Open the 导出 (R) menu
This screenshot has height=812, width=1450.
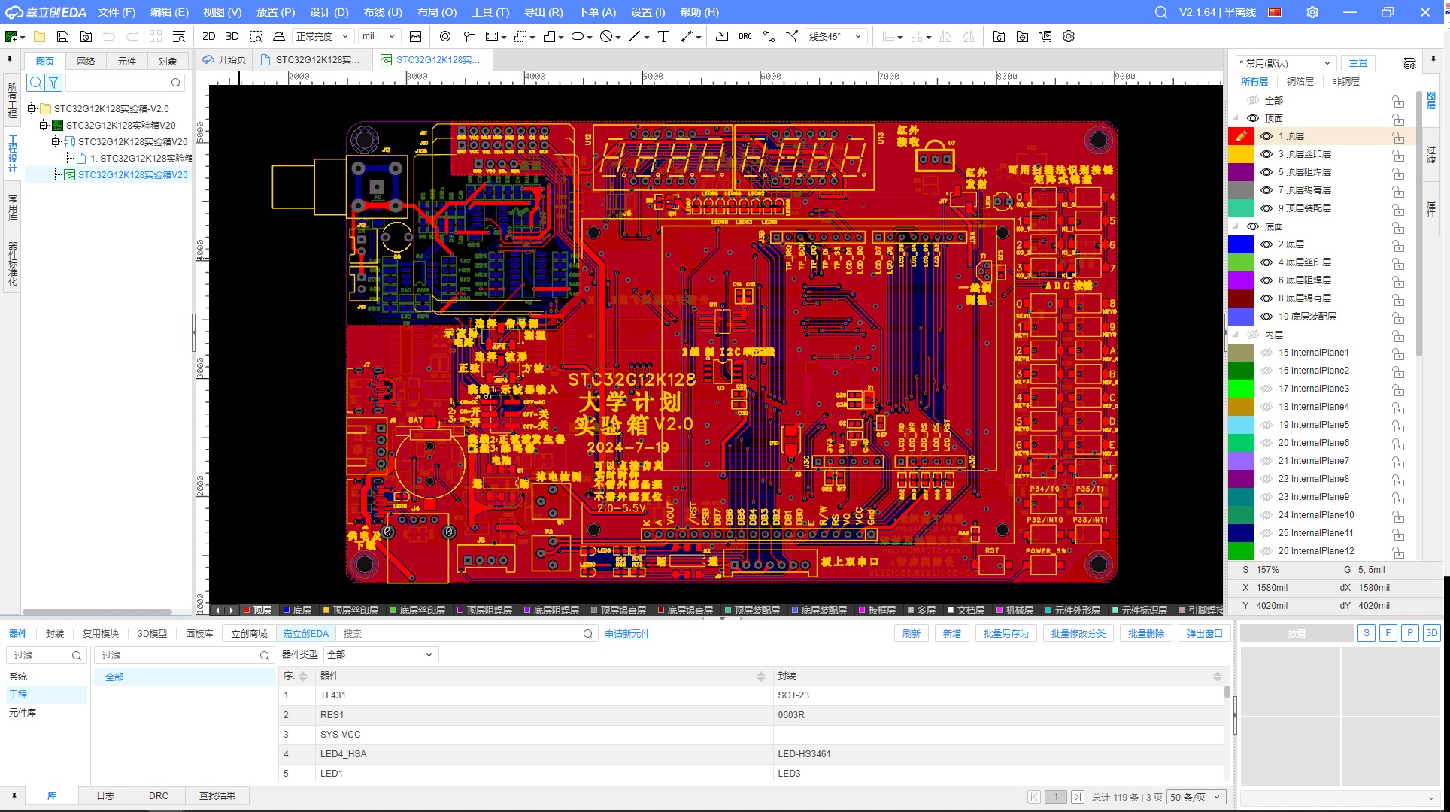(x=543, y=12)
